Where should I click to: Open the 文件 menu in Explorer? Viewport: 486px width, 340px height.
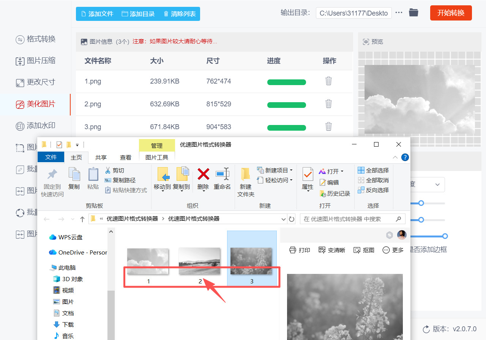51,157
